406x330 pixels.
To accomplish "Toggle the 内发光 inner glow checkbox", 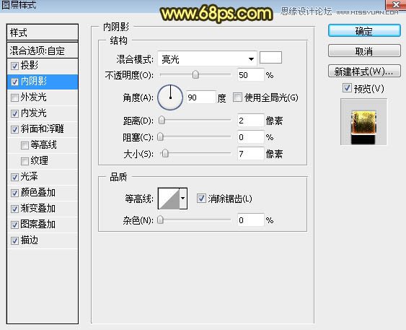I will tap(14, 113).
